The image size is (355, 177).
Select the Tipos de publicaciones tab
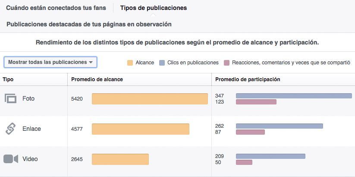click(154, 8)
